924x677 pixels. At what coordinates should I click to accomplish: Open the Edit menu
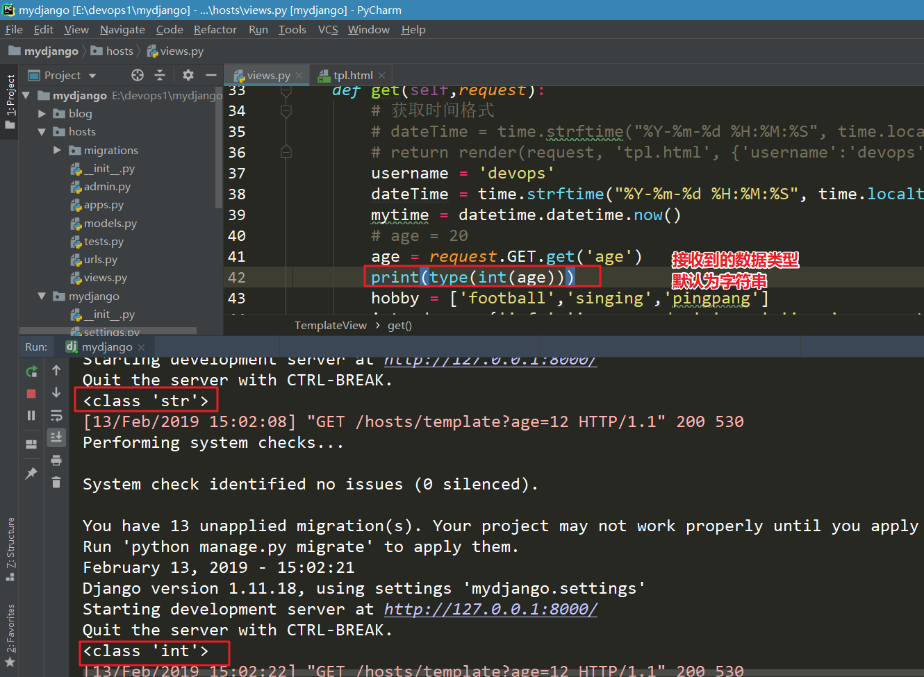44,29
